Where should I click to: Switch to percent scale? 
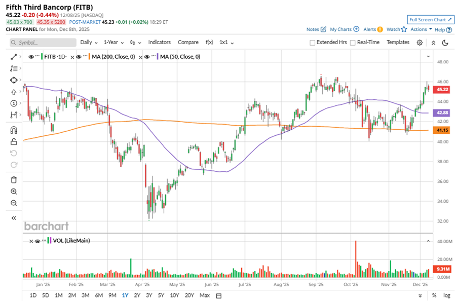click(x=434, y=295)
